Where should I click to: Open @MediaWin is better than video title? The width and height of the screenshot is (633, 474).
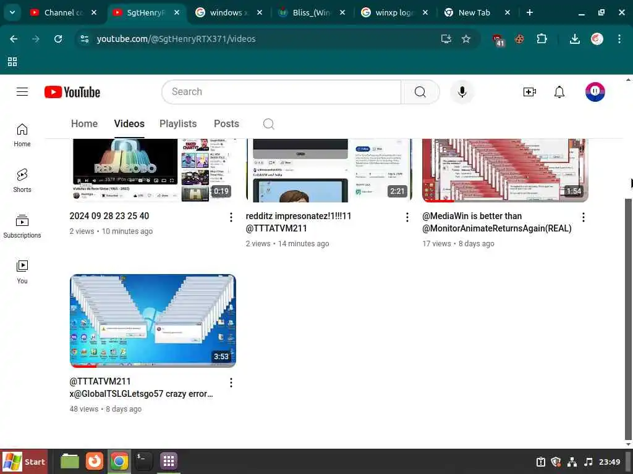(x=496, y=222)
